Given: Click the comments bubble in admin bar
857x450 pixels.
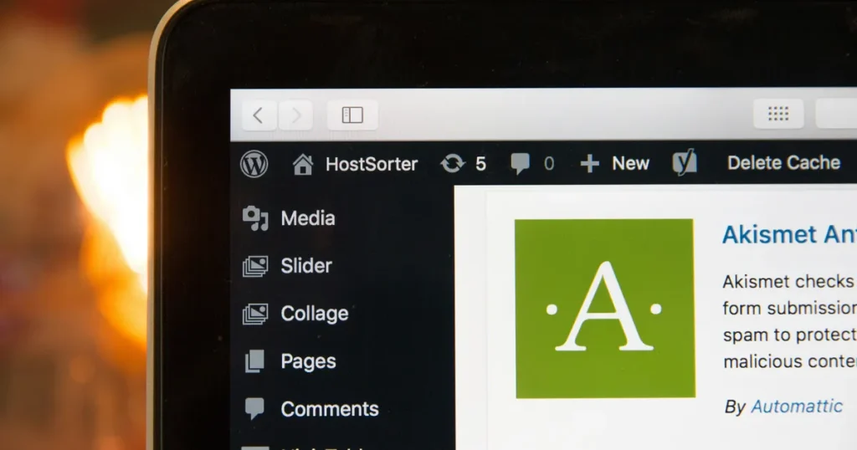Looking at the screenshot, I should (x=531, y=164).
